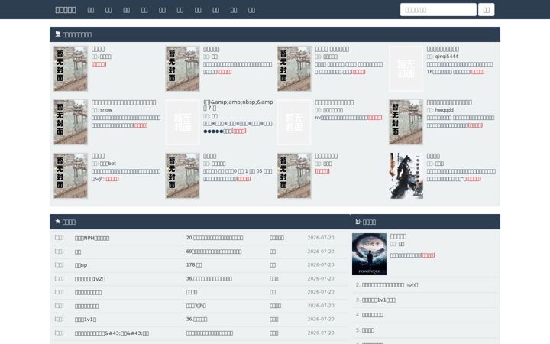The height and width of the screenshot is (344, 550).
Task: Open the site title logo in the navbar
Action: click(x=66, y=10)
